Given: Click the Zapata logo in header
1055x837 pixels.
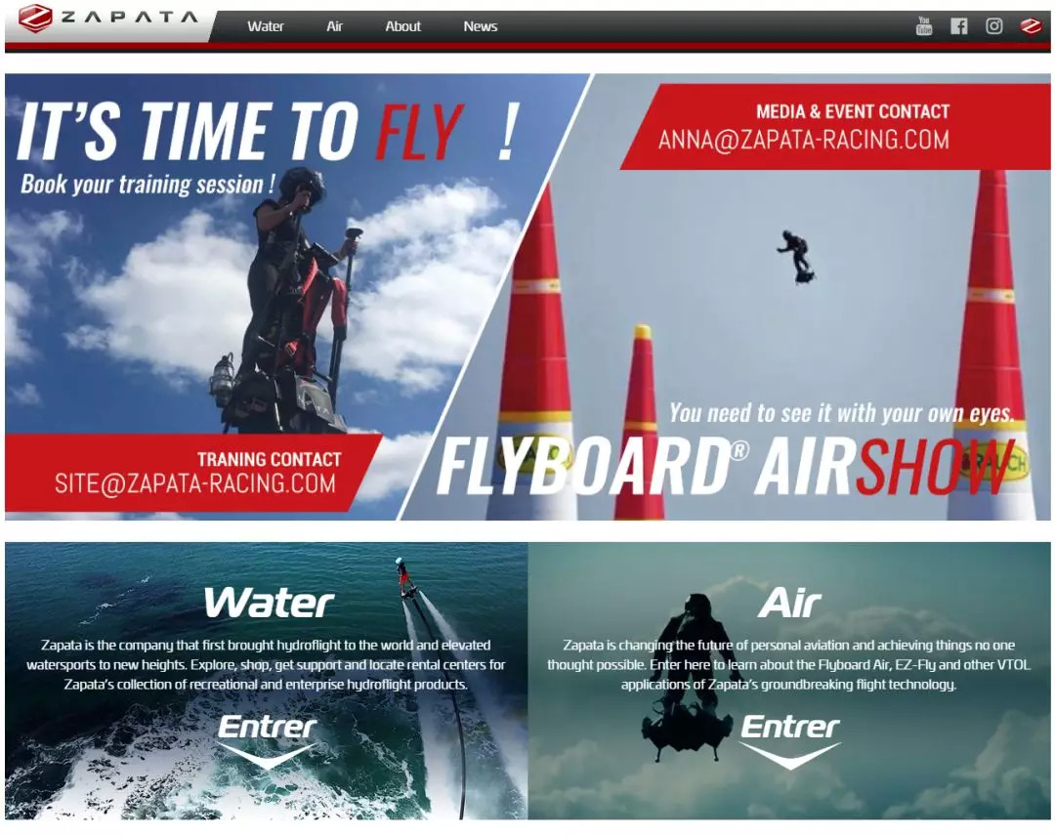Looking at the screenshot, I should click(108, 19).
